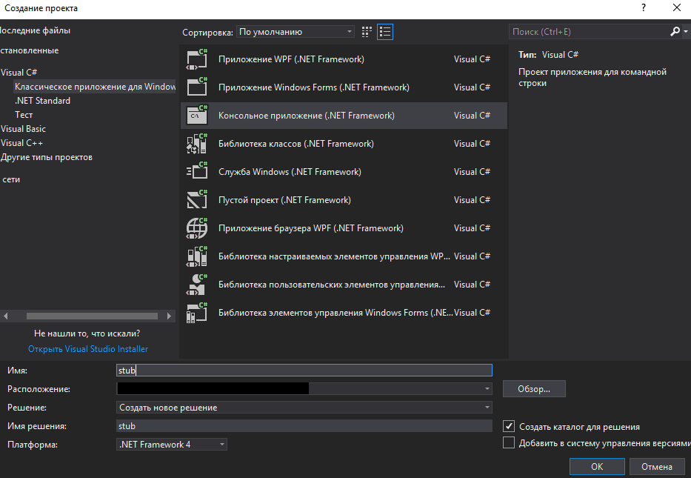Screen dimensions: 691x478
Task: Enable 'Добавить в систему управления версиями' checkbox
Action: [x=509, y=442]
